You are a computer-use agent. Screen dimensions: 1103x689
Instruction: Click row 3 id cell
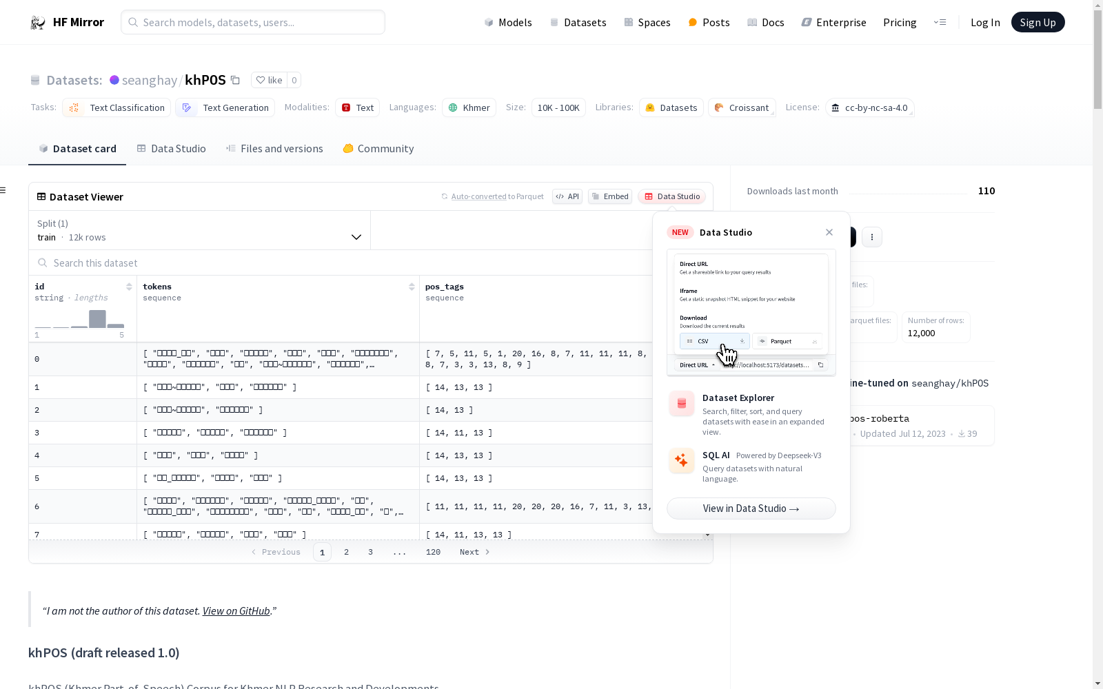coord(83,433)
